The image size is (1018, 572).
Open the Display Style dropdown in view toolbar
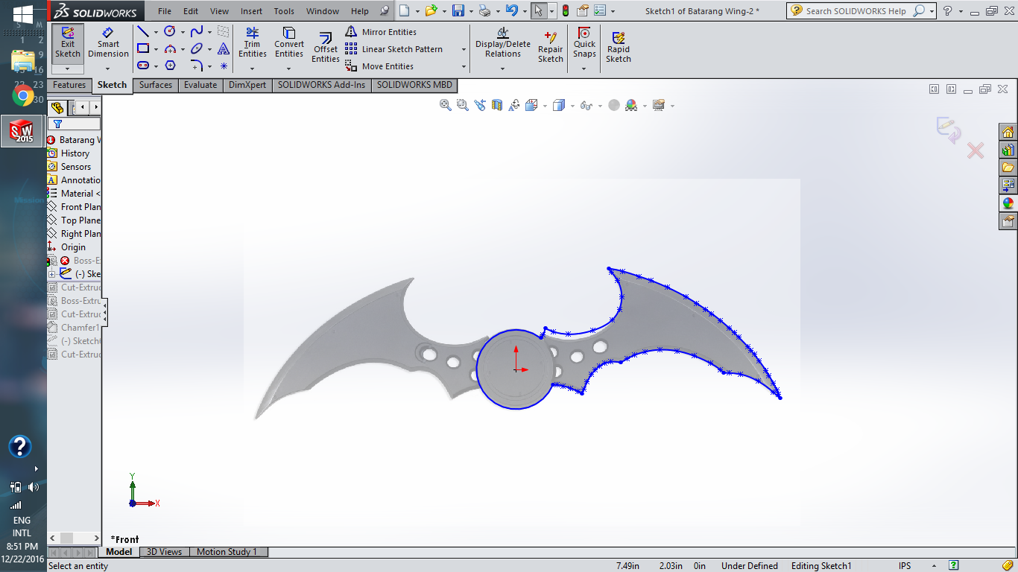tap(572, 106)
